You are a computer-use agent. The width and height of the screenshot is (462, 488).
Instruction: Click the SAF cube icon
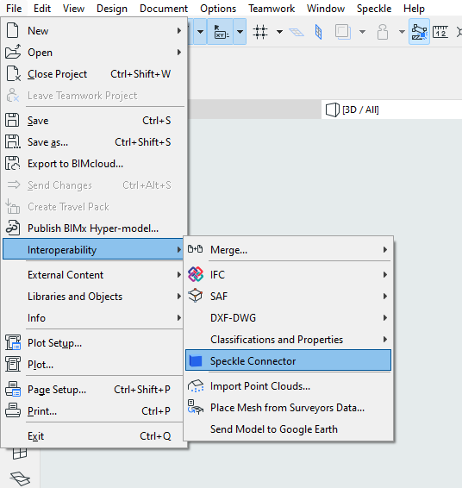pos(196,296)
